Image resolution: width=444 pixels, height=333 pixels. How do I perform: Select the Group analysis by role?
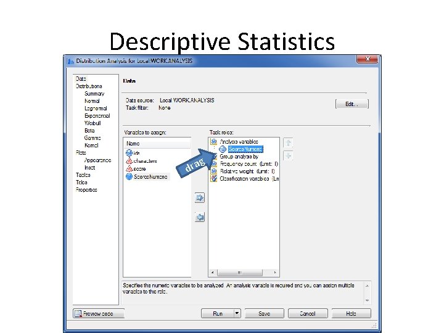click(x=239, y=156)
